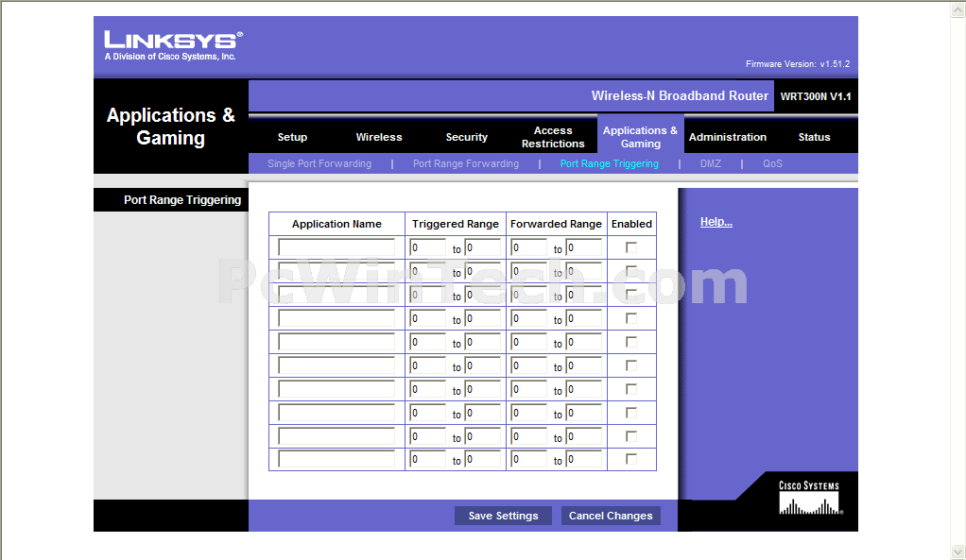Go to the Security tab
Viewport: 966px width, 560px height.
point(467,137)
